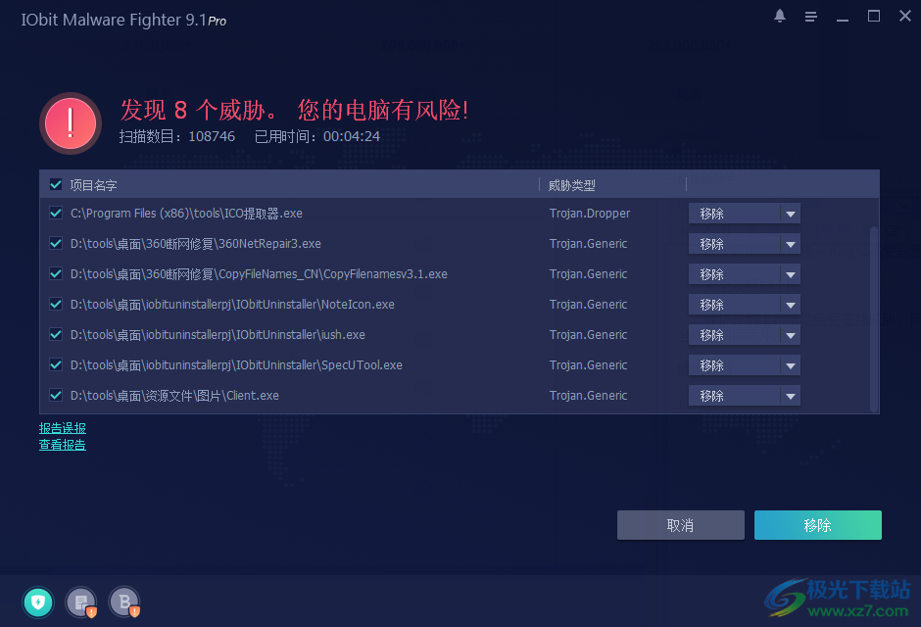Select the Client.exe file path
This screenshot has height=627, width=921.
[174, 396]
